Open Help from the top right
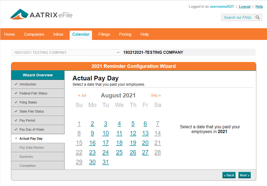 coord(259,6)
